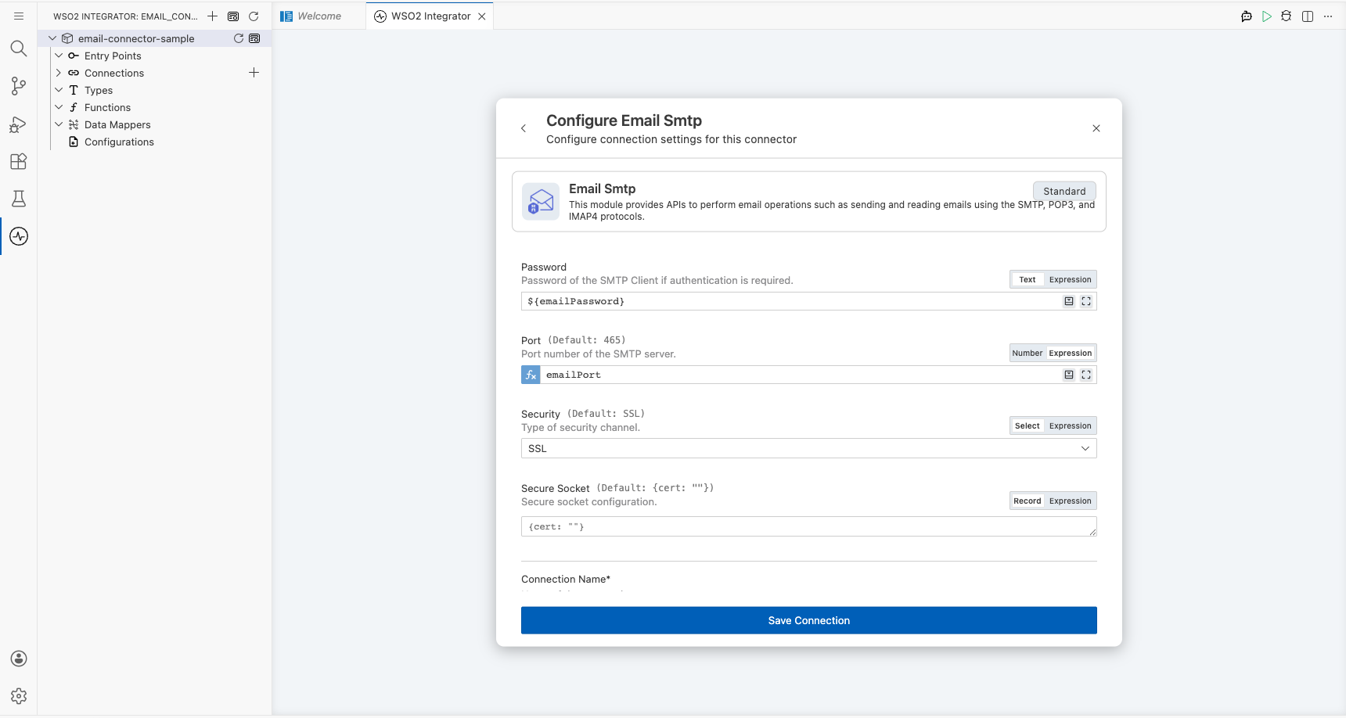The image size is (1346, 718).
Task: Open Accounts icon in activity bar
Action: 19,659
